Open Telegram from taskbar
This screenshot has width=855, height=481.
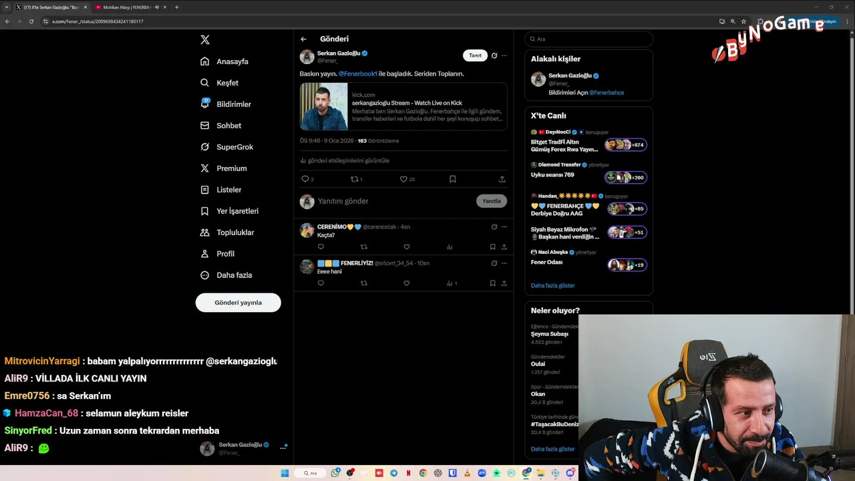pyautogui.click(x=394, y=473)
